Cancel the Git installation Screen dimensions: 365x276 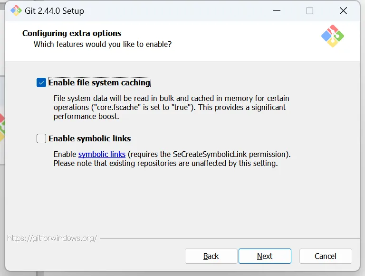pos(326,256)
